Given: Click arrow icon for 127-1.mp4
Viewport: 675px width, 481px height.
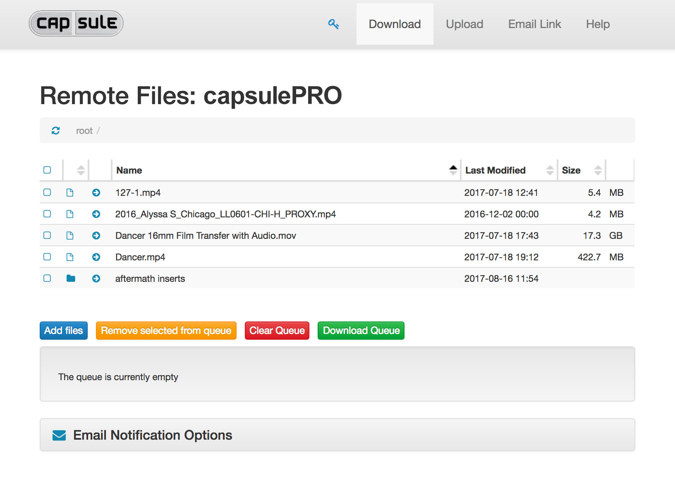Looking at the screenshot, I should [96, 193].
